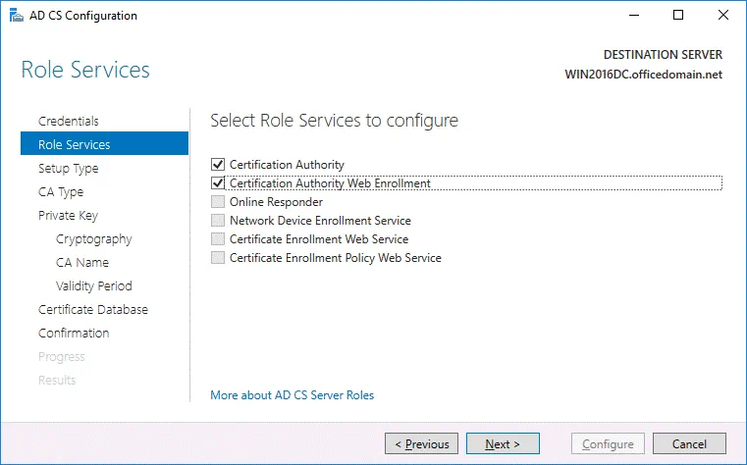Jump to the Confirmation step

pos(74,333)
